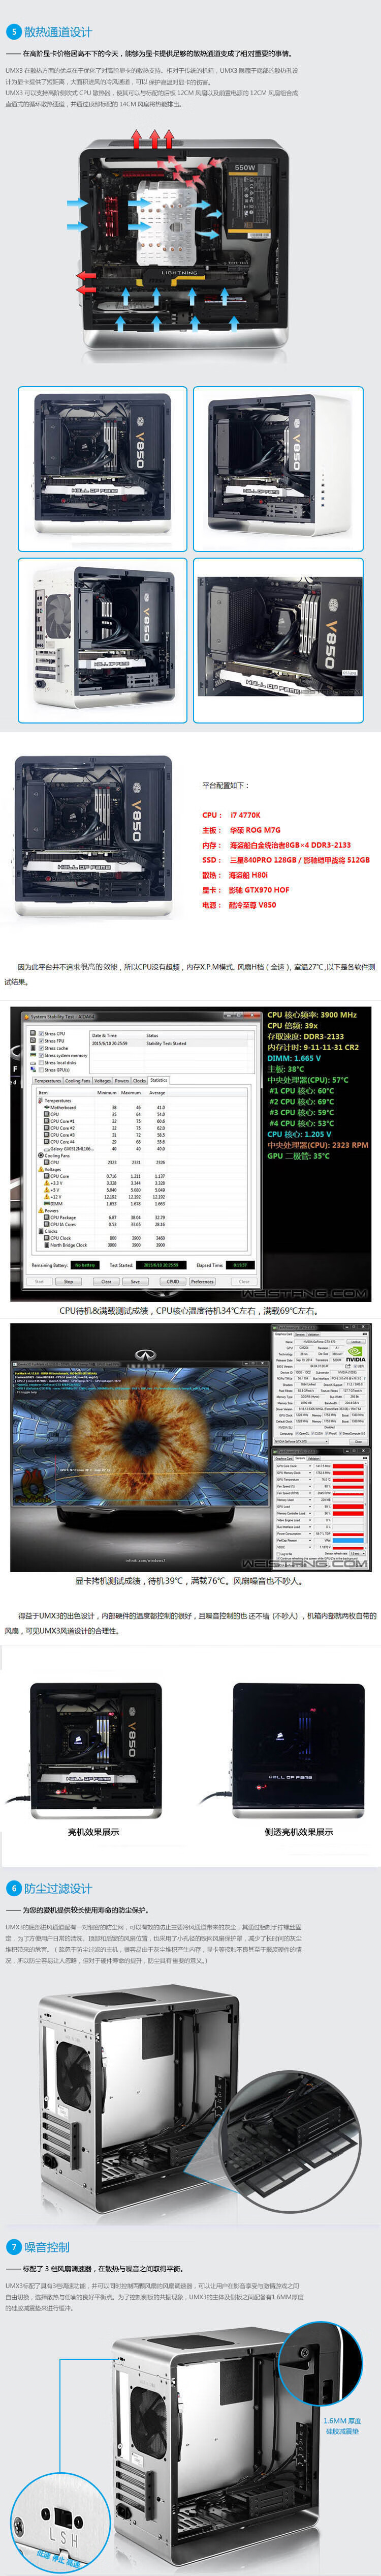Viewport: 381px width, 2576px height.
Task: Click the Minimum column header
Action: click(x=107, y=1093)
